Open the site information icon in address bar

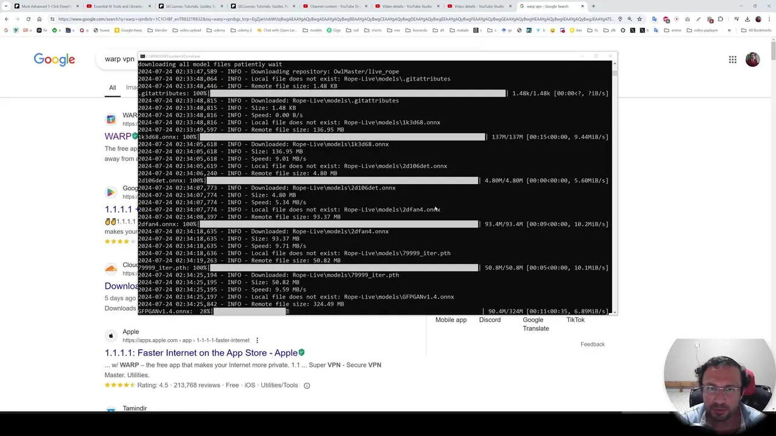click(x=52, y=19)
